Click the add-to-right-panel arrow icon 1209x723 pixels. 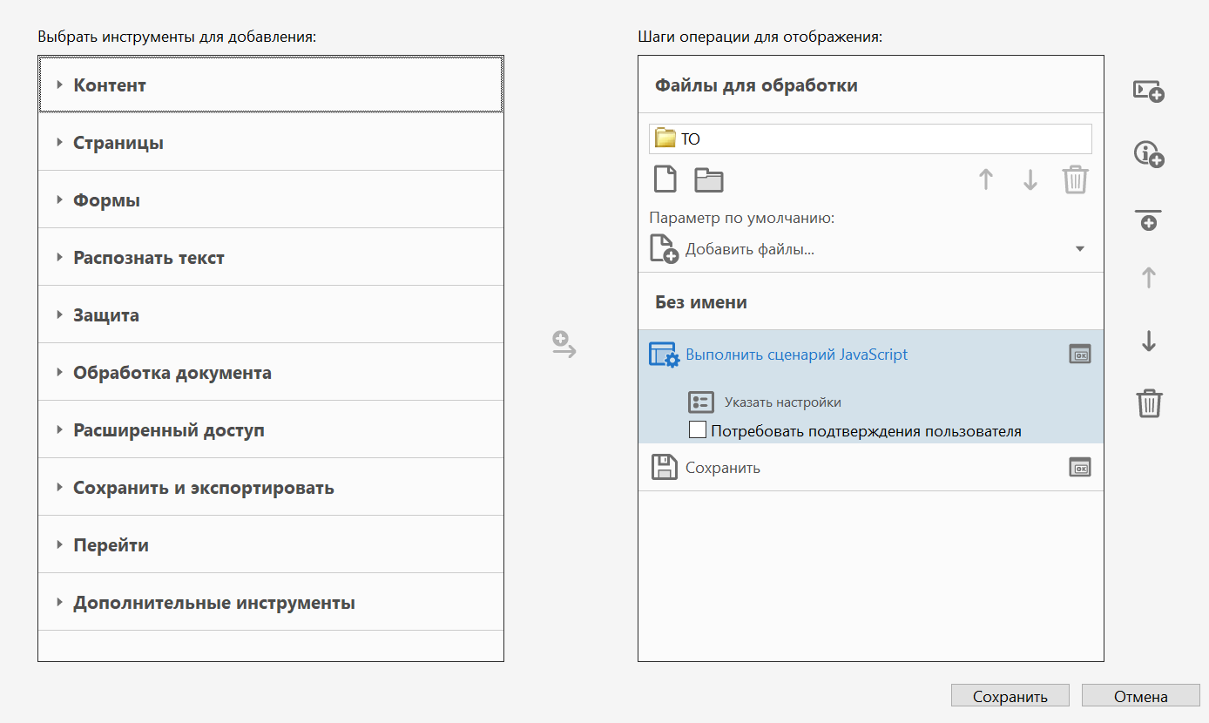564,344
